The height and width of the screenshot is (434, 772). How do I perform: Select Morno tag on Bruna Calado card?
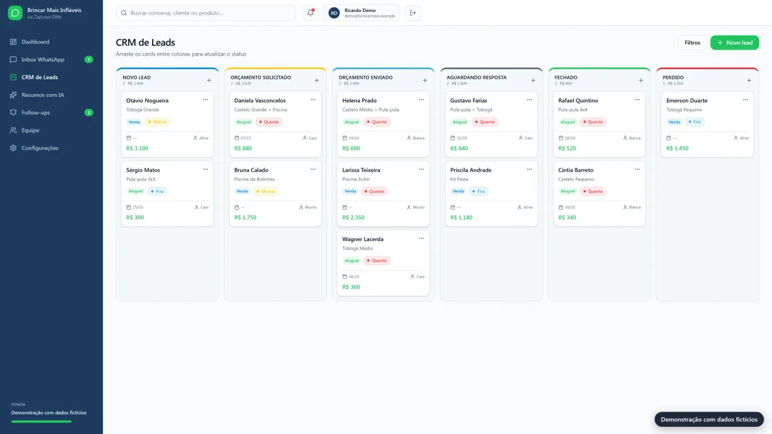[x=265, y=191]
